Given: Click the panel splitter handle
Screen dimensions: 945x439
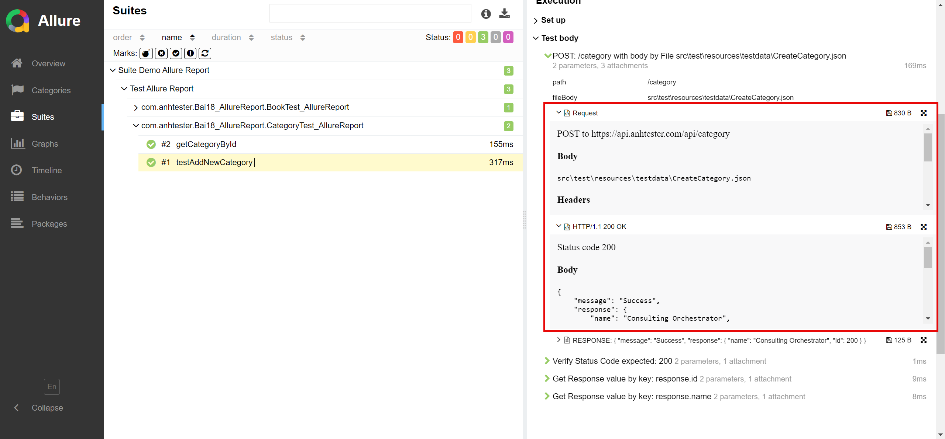Looking at the screenshot, I should [525, 220].
